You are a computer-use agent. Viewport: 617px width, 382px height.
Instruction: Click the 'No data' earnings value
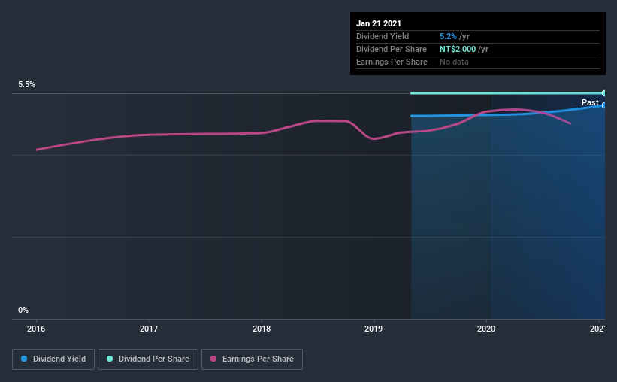coord(454,62)
